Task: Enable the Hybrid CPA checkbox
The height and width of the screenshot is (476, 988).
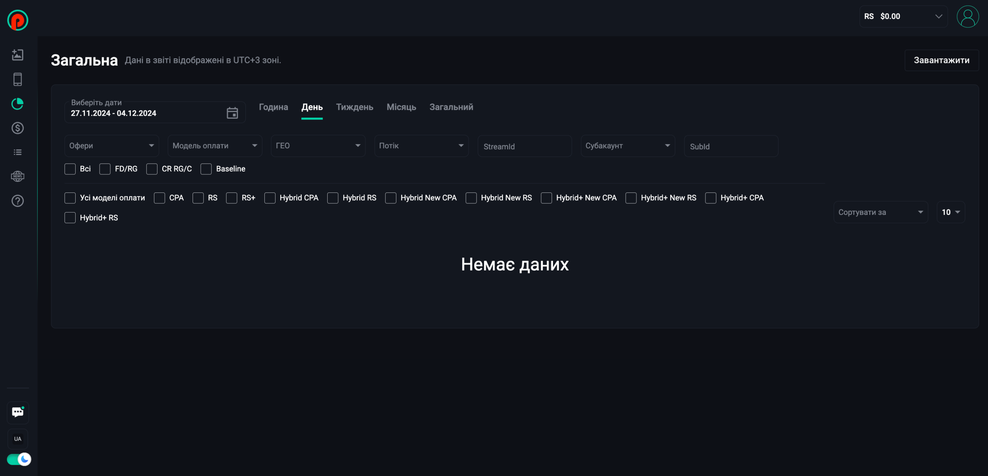Action: pos(270,198)
